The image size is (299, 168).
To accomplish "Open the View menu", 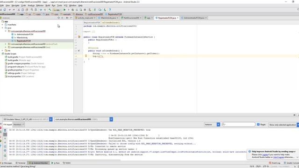I will point(7,6).
